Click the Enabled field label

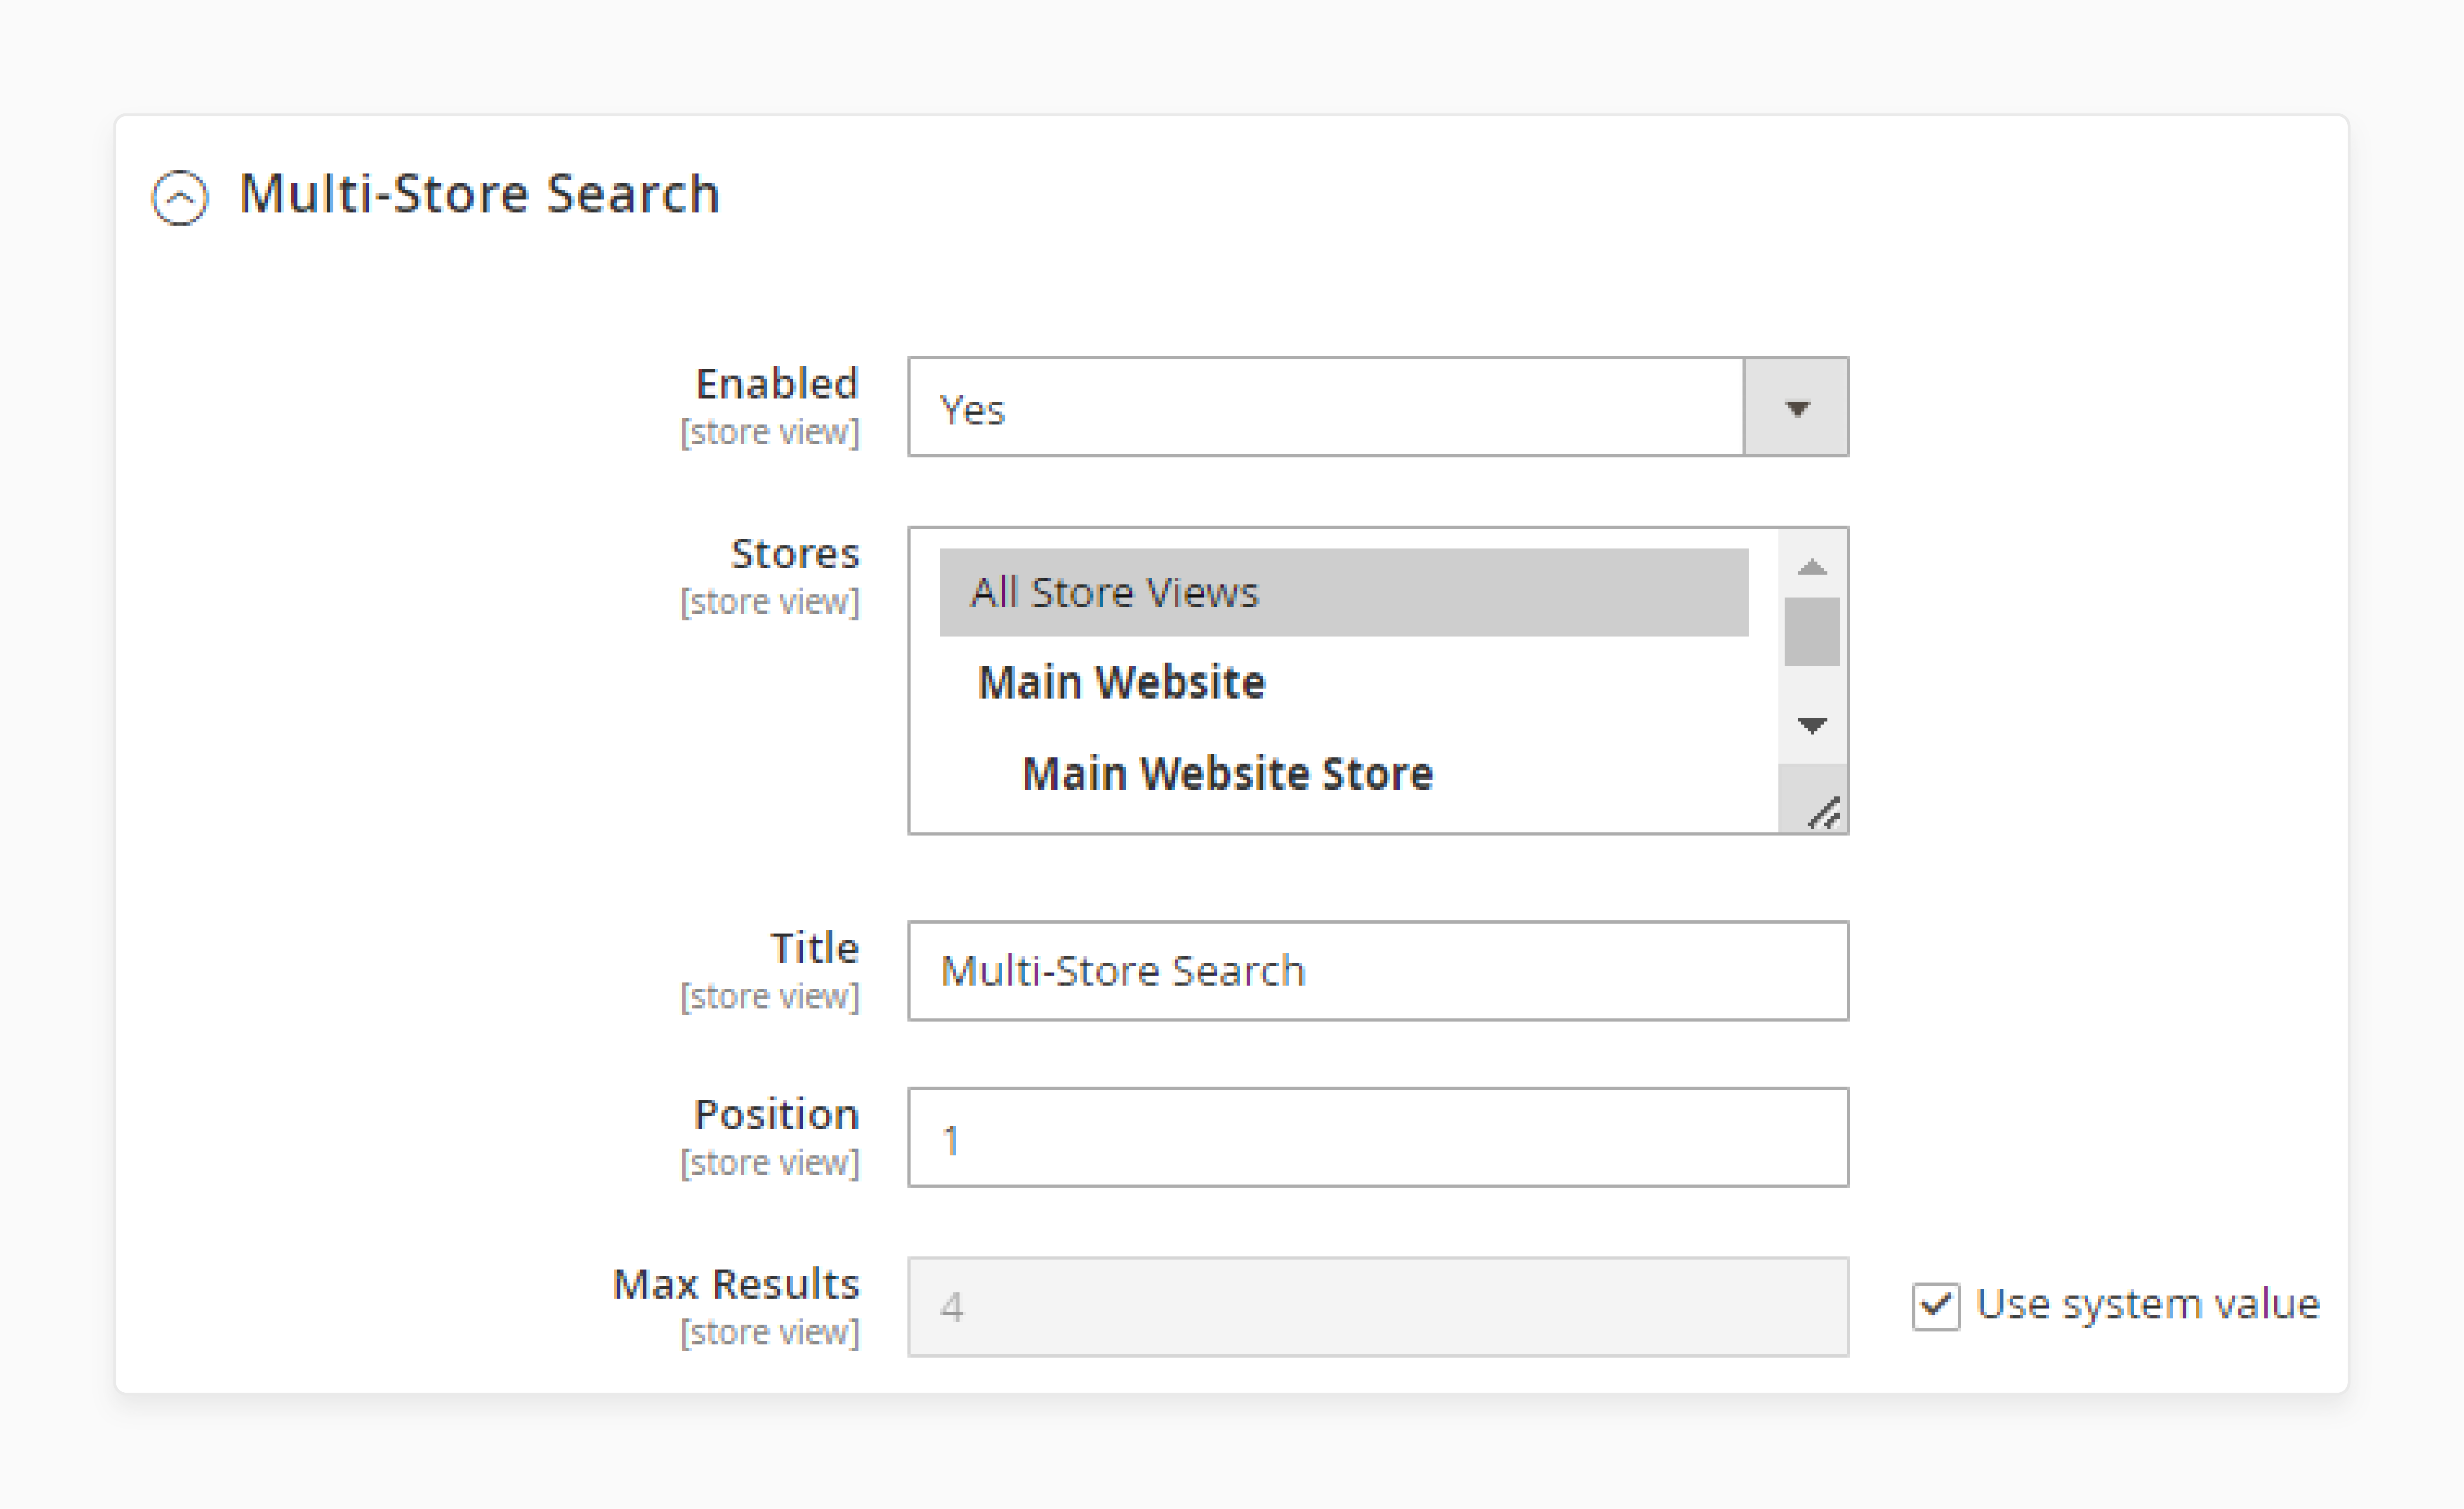(777, 384)
